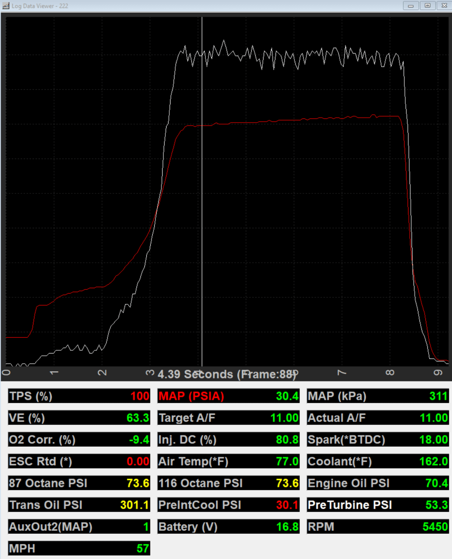Click the Log Data Viewer title bar icon
The height and width of the screenshot is (559, 452).
click(x=6, y=6)
